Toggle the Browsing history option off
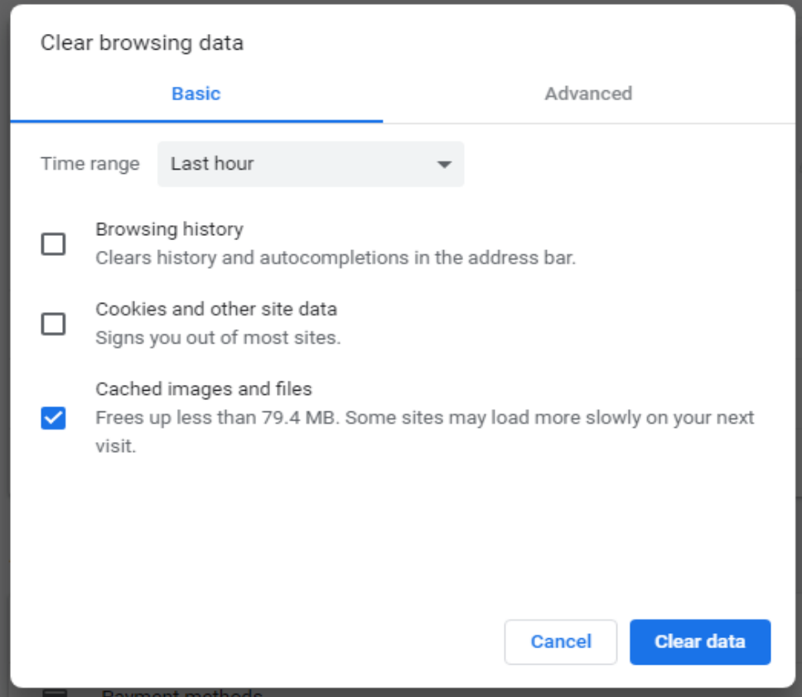 pyautogui.click(x=53, y=240)
